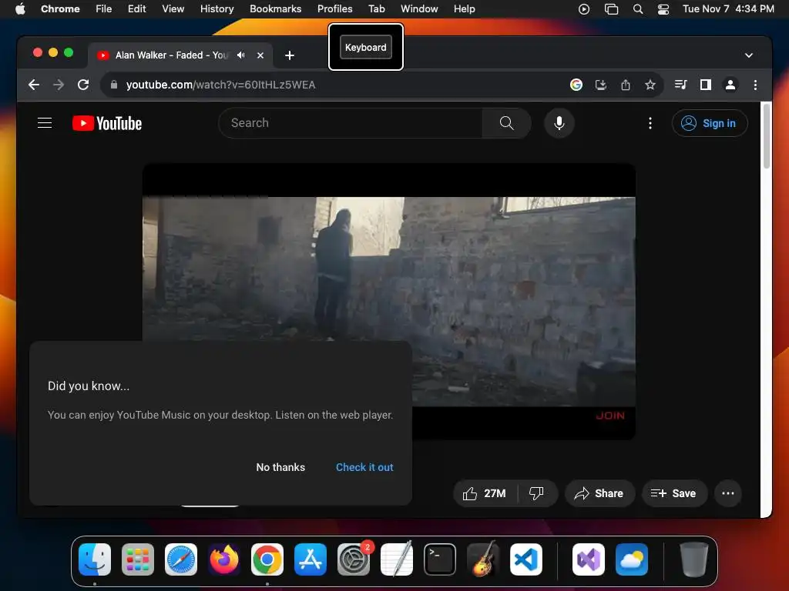Open the File menu

point(104,9)
